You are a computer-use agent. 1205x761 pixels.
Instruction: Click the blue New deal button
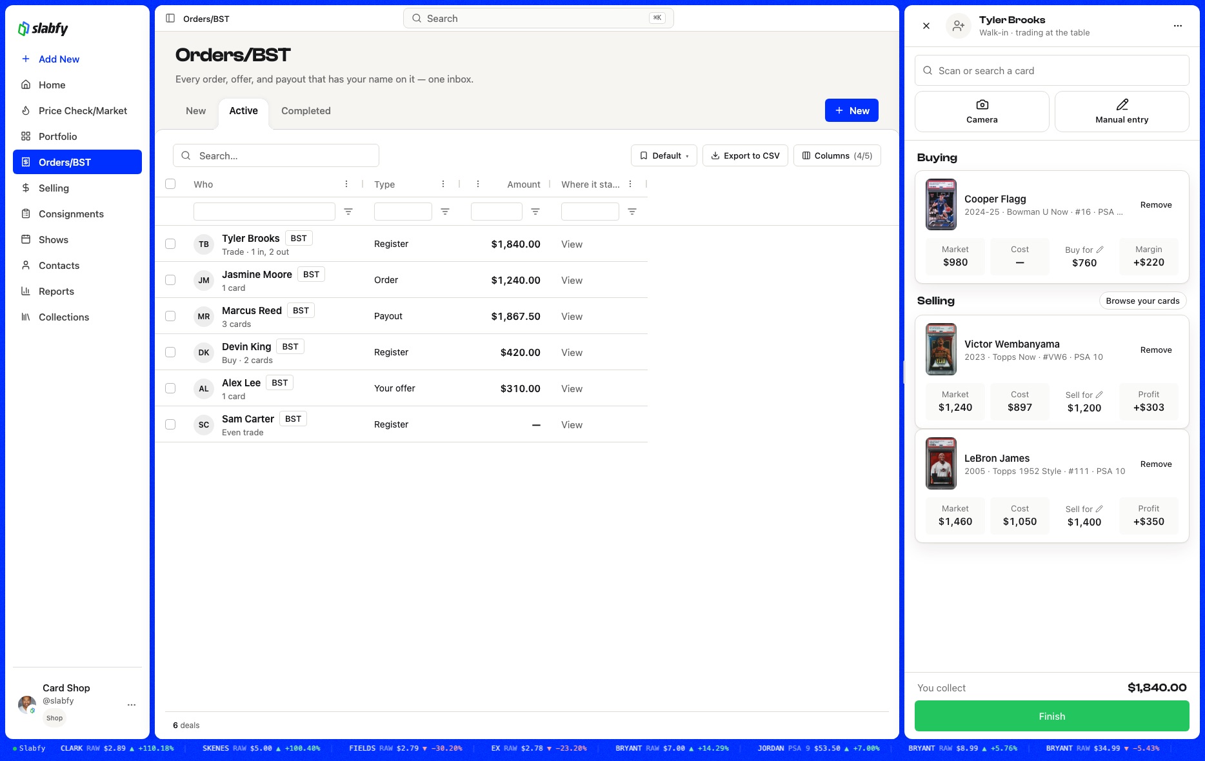[851, 110]
